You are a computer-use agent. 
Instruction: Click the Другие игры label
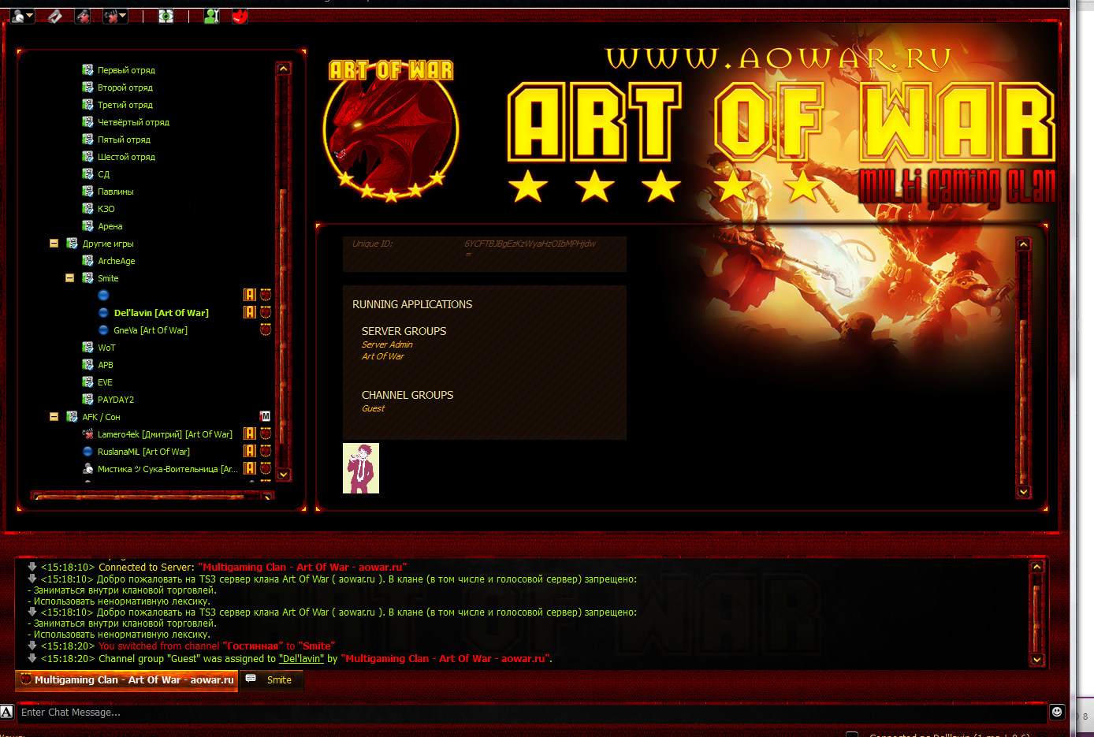[x=108, y=244]
